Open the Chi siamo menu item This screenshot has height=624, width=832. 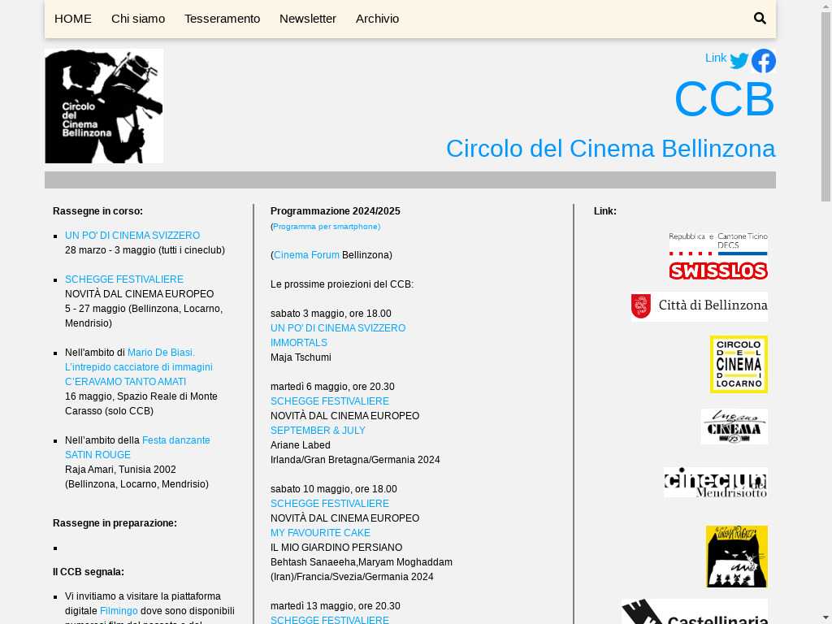pyautogui.click(x=138, y=19)
